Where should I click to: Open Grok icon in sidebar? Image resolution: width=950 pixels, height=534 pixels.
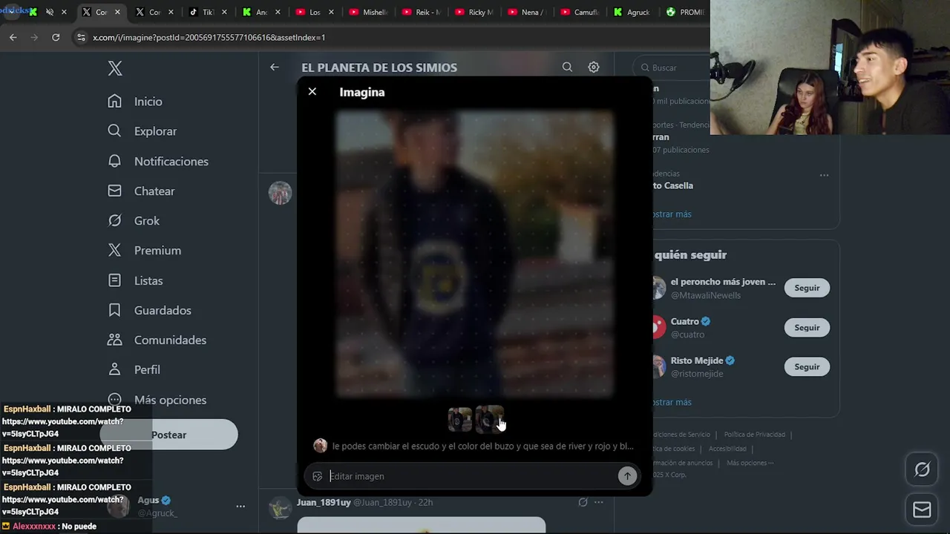point(114,220)
